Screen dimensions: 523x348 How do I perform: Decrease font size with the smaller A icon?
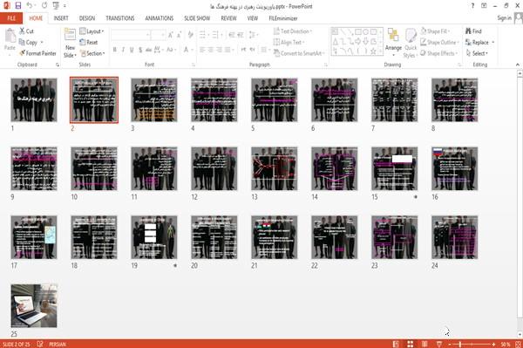point(179,35)
